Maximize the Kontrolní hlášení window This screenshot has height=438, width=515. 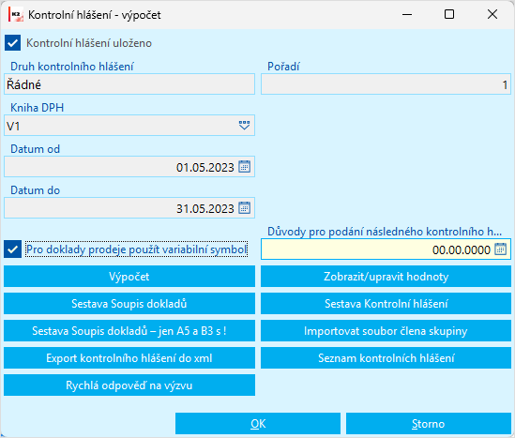click(x=449, y=14)
